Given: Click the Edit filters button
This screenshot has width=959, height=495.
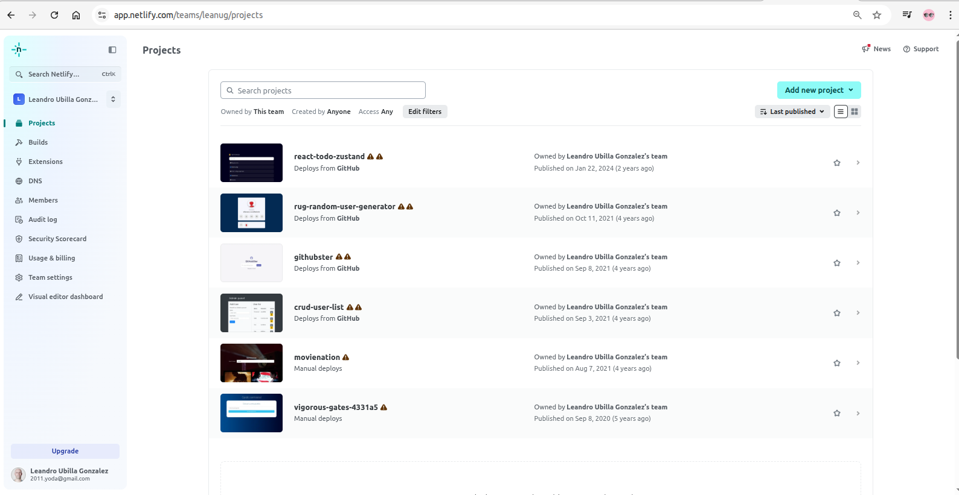Looking at the screenshot, I should coord(425,112).
